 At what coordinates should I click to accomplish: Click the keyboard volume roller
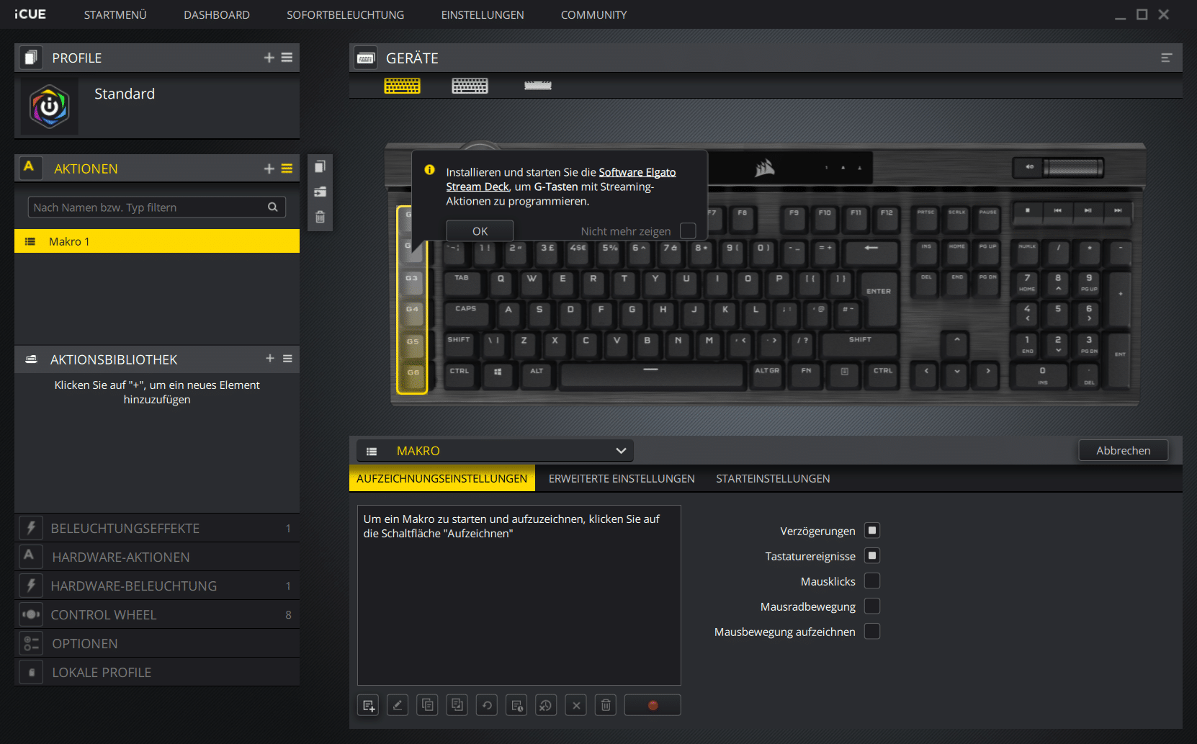(1073, 167)
